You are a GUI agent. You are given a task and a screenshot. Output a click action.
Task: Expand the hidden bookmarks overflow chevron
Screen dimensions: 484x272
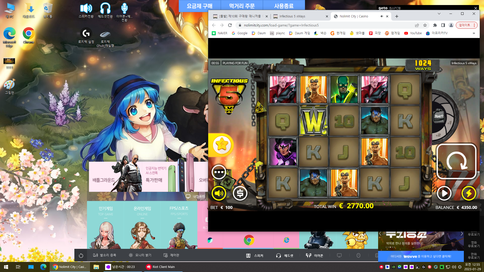point(474,33)
